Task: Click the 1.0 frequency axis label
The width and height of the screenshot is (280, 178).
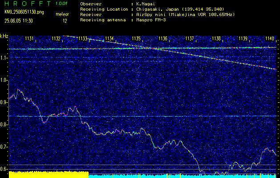Action: (x=4, y=80)
